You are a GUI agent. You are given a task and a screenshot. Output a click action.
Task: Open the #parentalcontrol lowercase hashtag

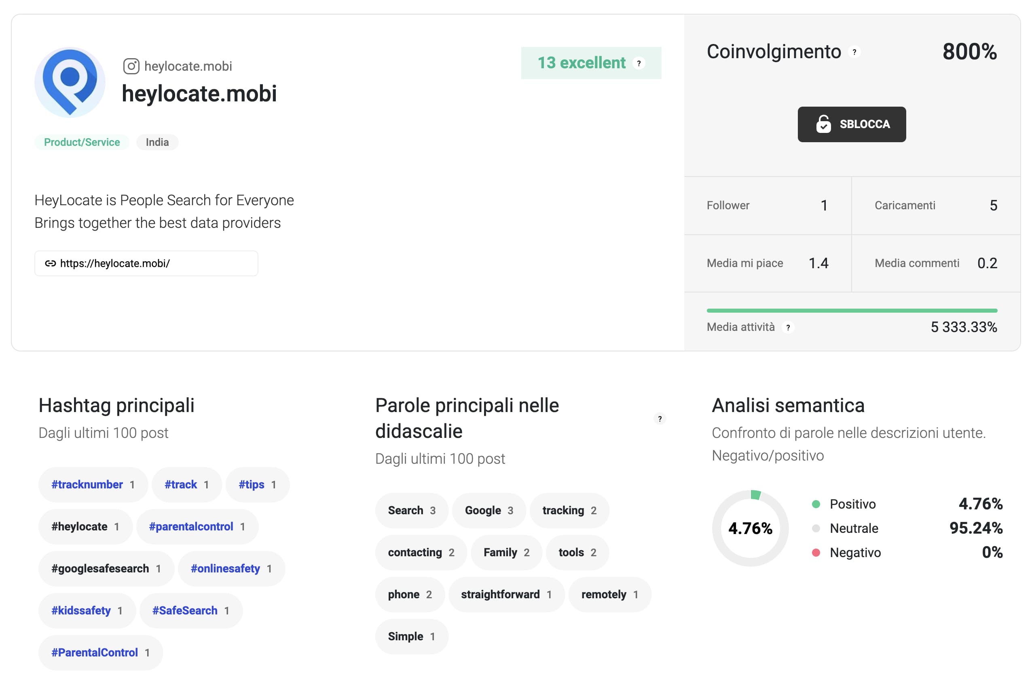[197, 527]
